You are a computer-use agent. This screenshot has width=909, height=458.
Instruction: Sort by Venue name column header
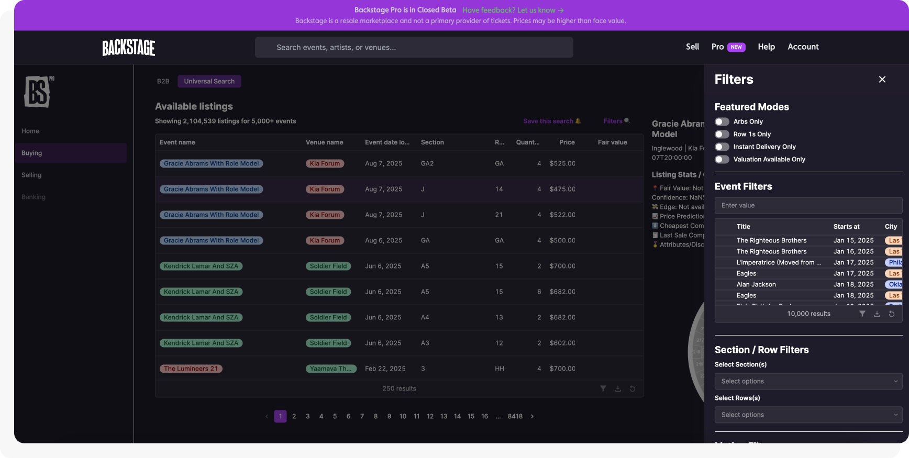point(325,142)
